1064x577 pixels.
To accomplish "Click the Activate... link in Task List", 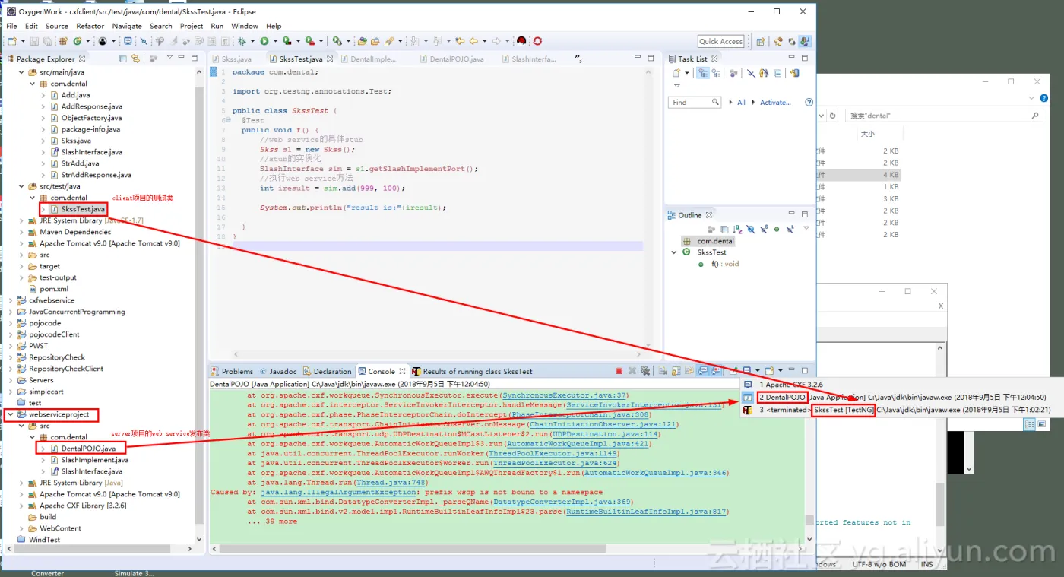I will coord(775,102).
